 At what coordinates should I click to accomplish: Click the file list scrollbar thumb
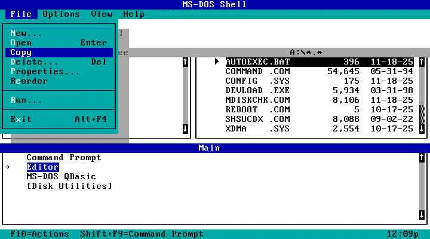pyautogui.click(x=422, y=115)
